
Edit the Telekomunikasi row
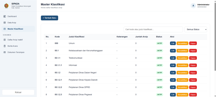point(173,58)
